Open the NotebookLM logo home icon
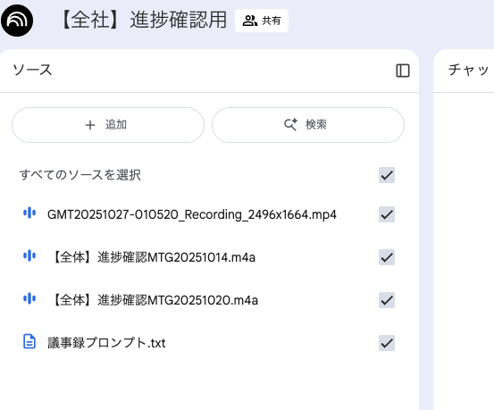 (x=17, y=21)
